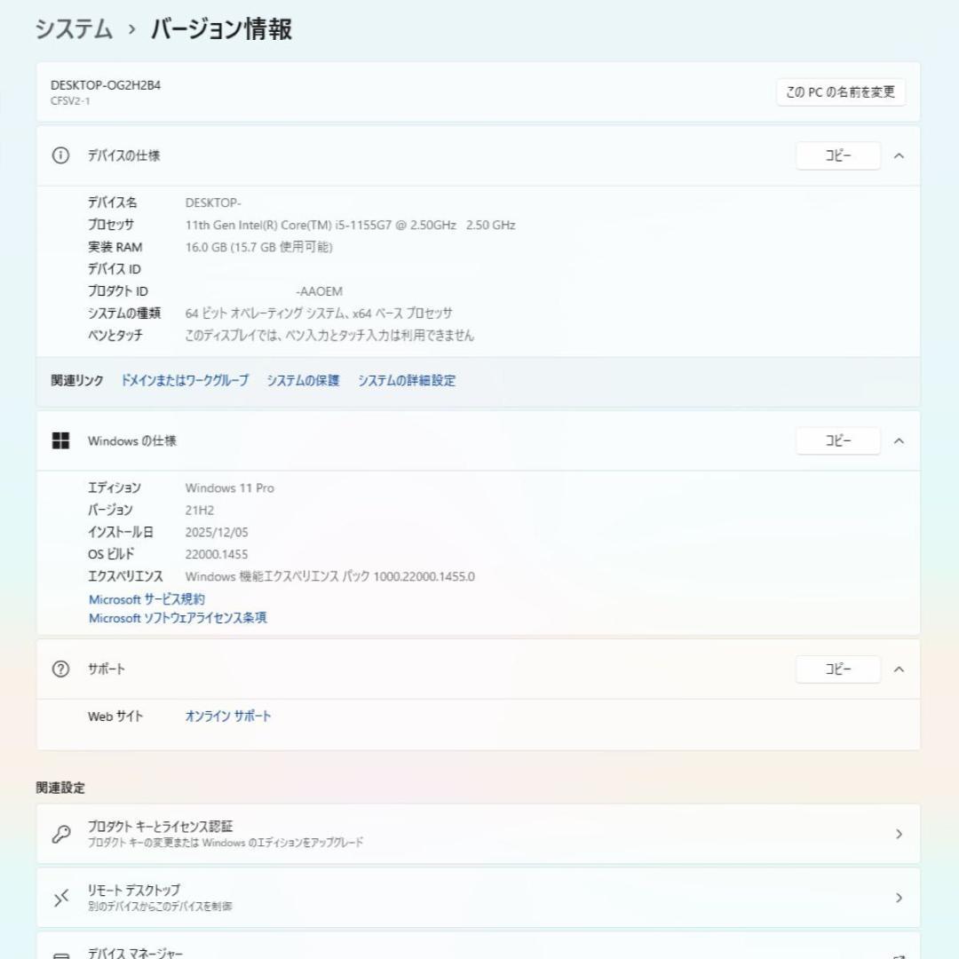This screenshot has width=959, height=959.
Task: Copy the support information
Action: pos(837,670)
